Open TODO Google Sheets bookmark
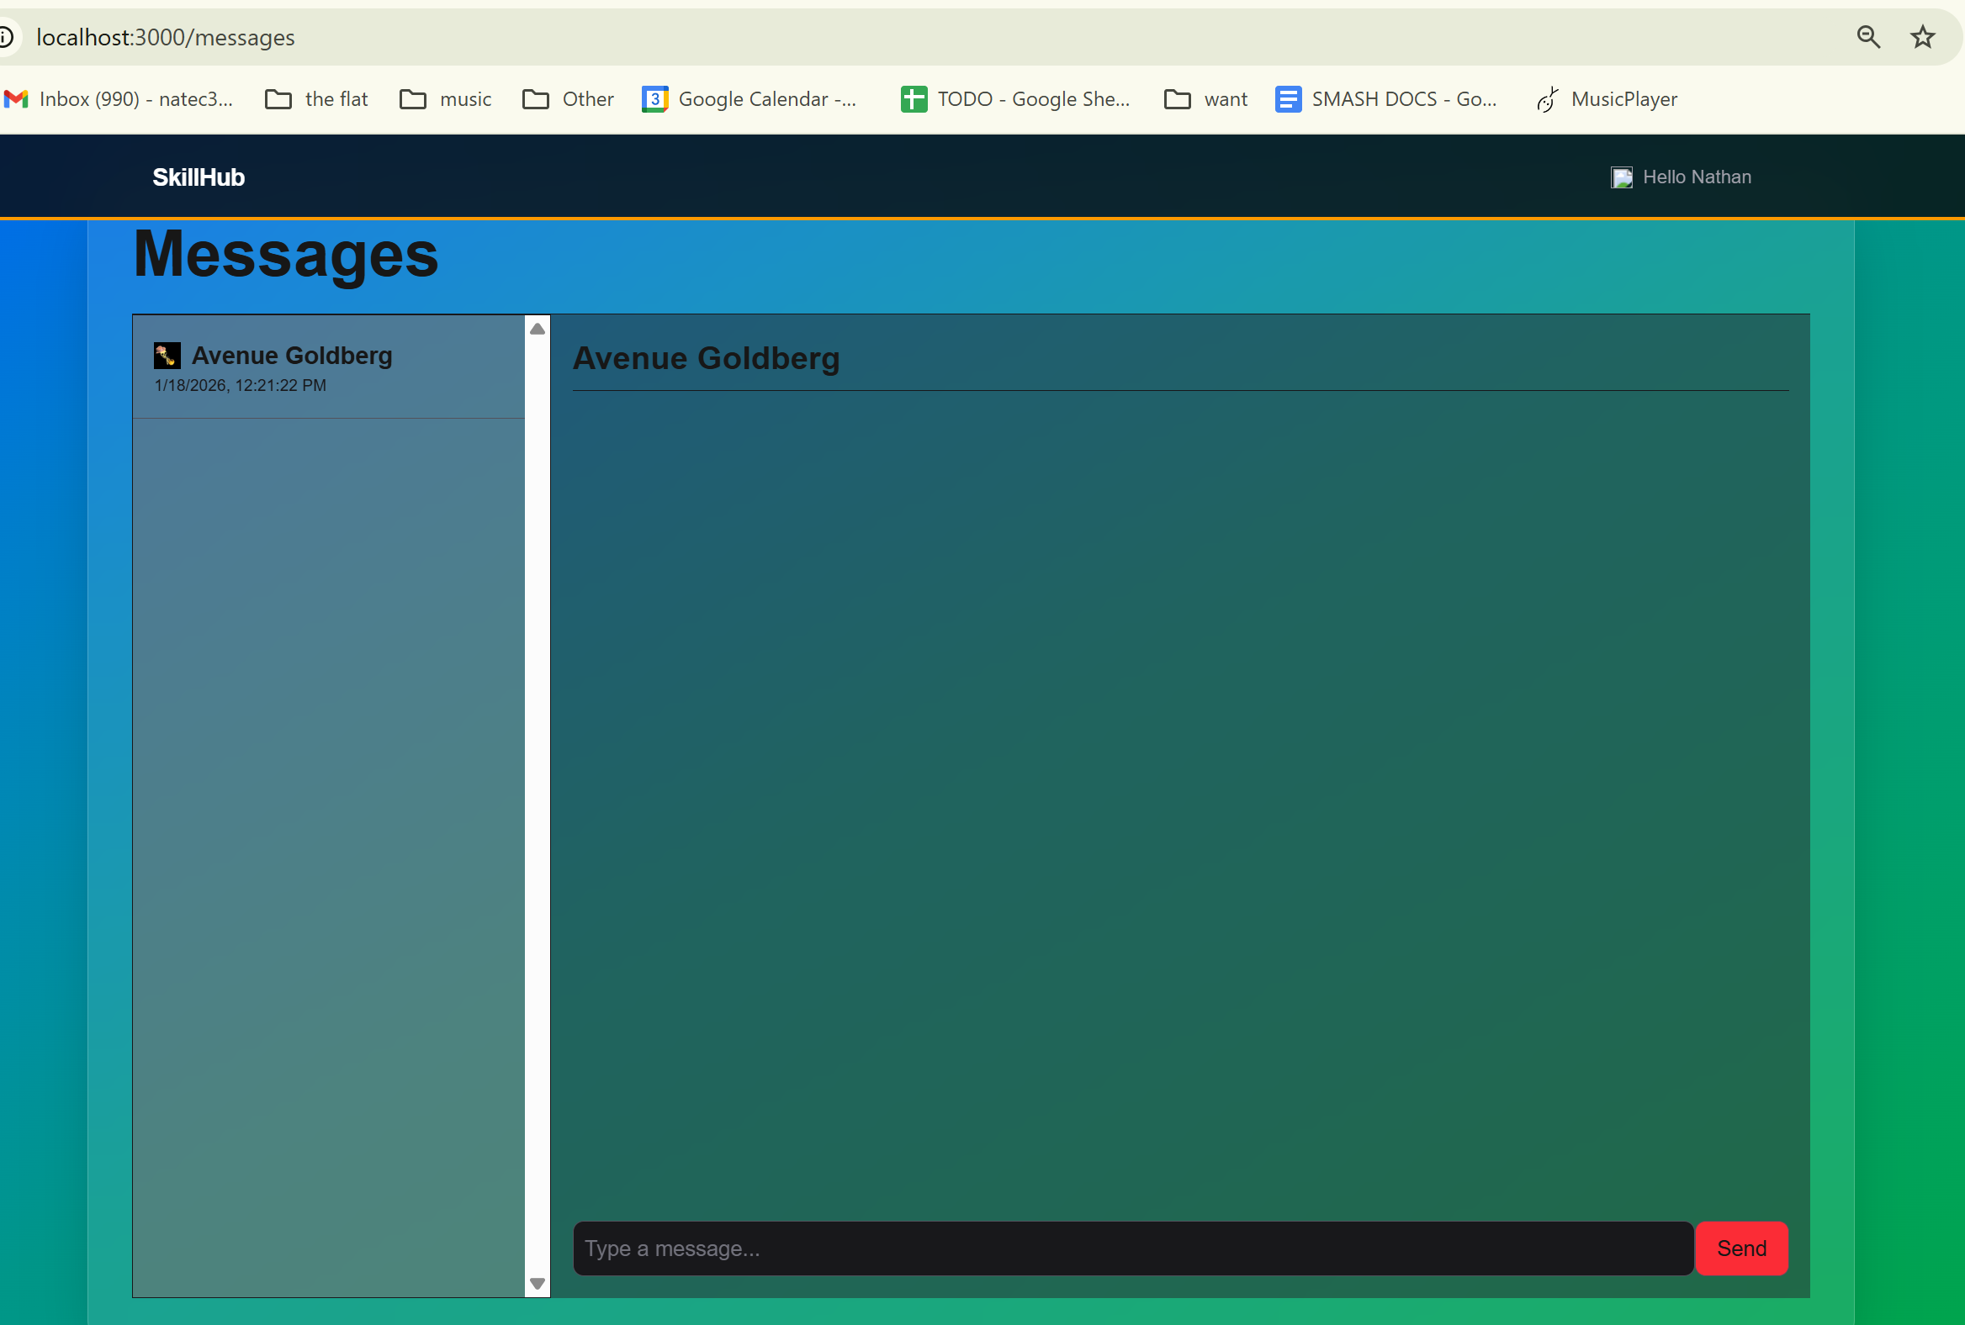 click(x=1015, y=100)
